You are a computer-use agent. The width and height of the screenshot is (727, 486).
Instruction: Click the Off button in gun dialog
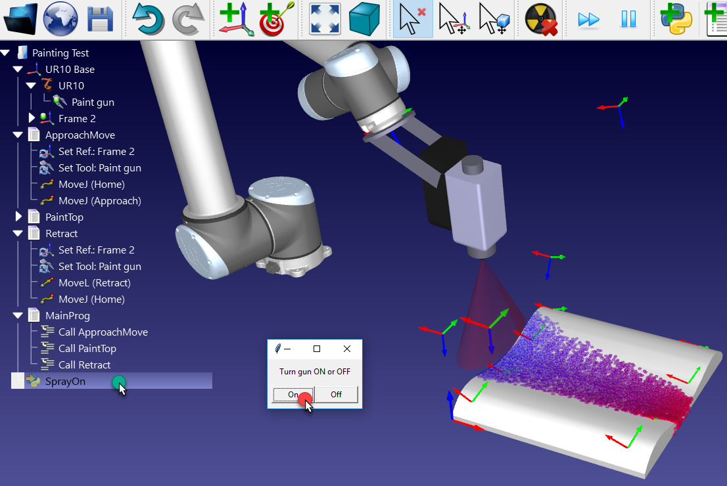coord(336,395)
